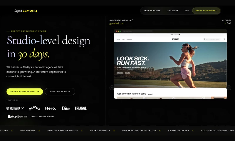Click Conversion Optimization in the ticker
This screenshot has width=235, height=141.
139,131
